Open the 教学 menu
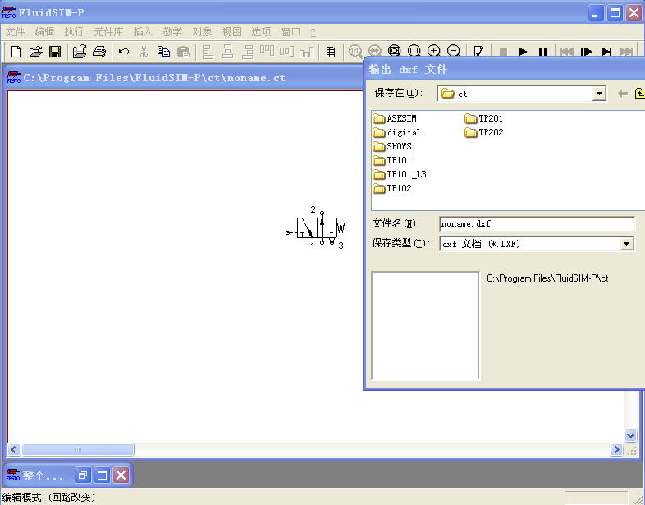The width and height of the screenshot is (645, 505). [172, 32]
